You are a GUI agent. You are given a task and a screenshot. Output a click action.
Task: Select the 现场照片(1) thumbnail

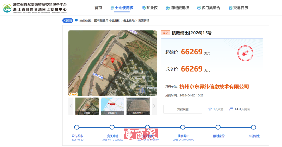coord(138,106)
